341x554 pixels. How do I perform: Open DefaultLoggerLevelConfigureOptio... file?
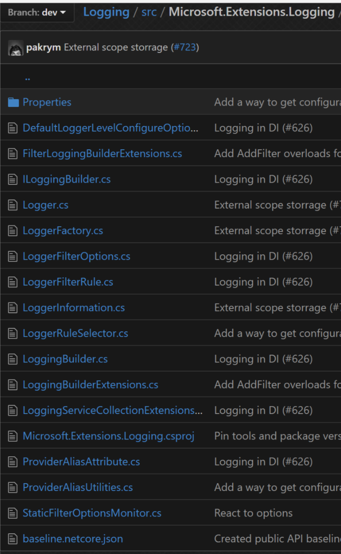[111, 128]
